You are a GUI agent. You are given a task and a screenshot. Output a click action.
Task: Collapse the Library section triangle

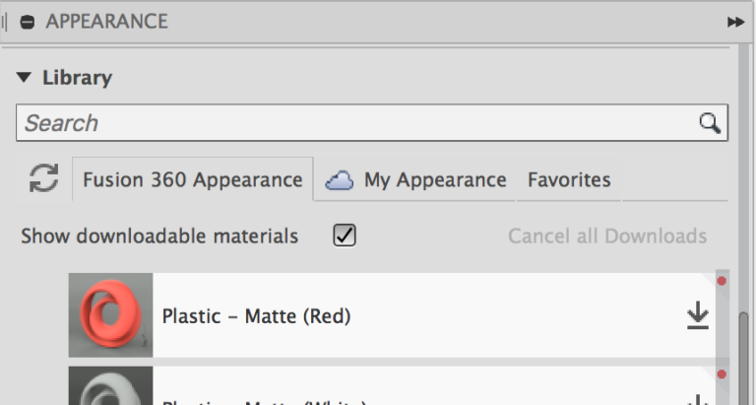click(x=25, y=77)
